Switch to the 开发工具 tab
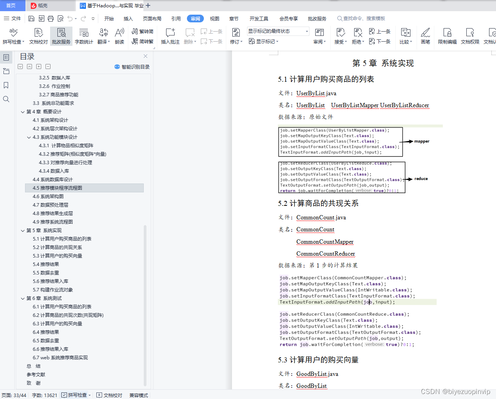 [x=259, y=19]
